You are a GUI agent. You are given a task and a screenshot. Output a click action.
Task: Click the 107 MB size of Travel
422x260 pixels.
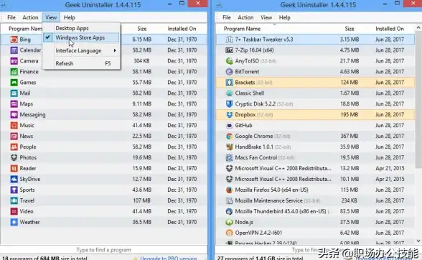click(x=141, y=200)
